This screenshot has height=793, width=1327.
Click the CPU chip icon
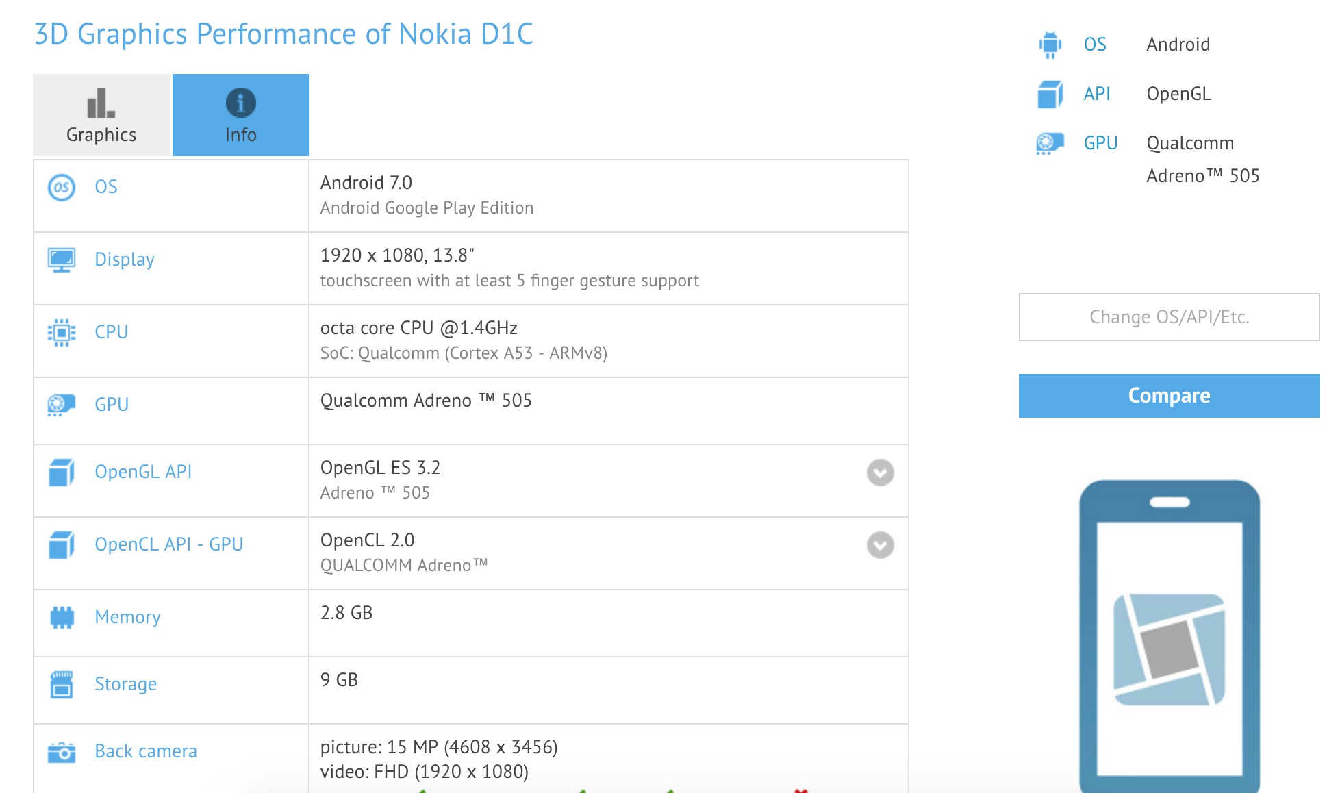pos(62,331)
